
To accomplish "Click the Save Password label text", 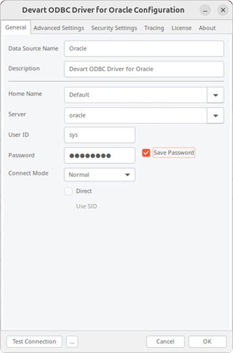I will pyautogui.click(x=174, y=153).
